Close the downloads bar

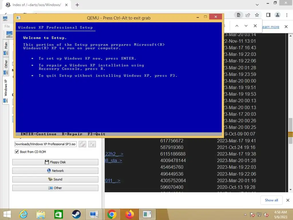pyautogui.click(x=288, y=200)
